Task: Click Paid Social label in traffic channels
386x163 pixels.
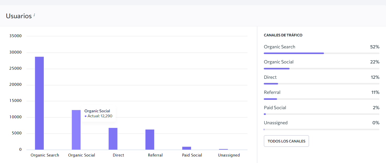Action: point(275,108)
